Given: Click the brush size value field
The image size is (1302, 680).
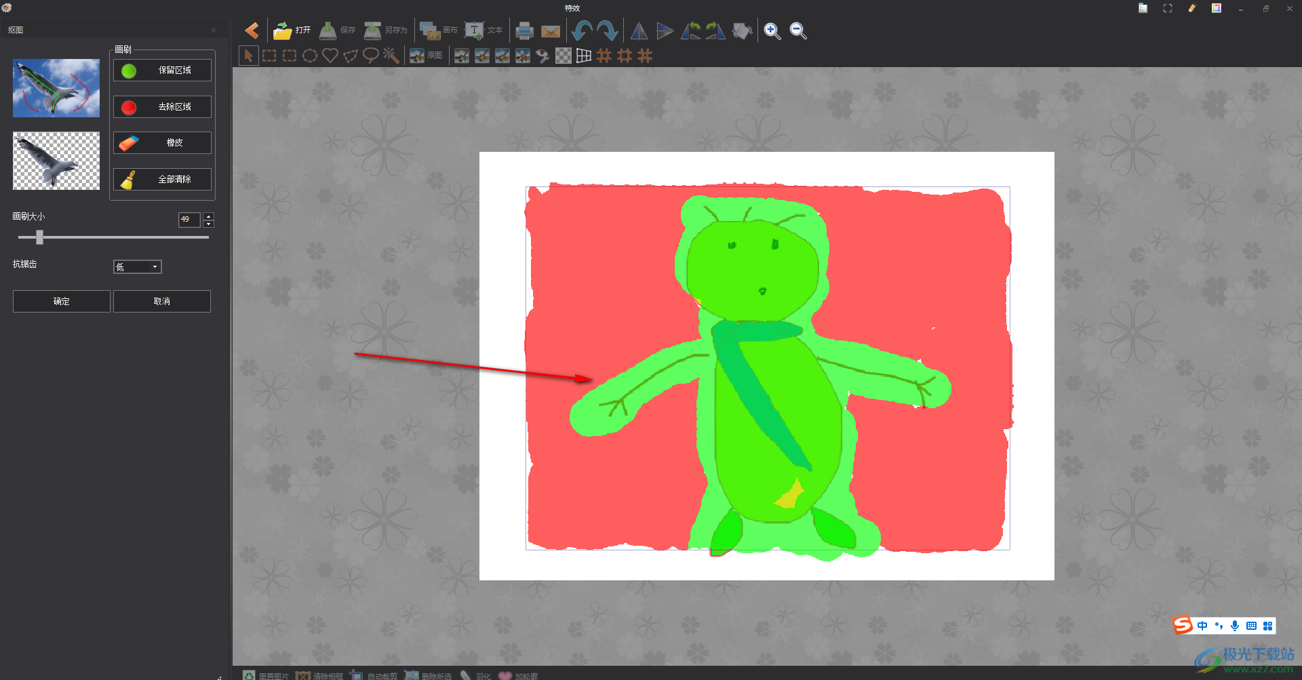Looking at the screenshot, I should (189, 220).
